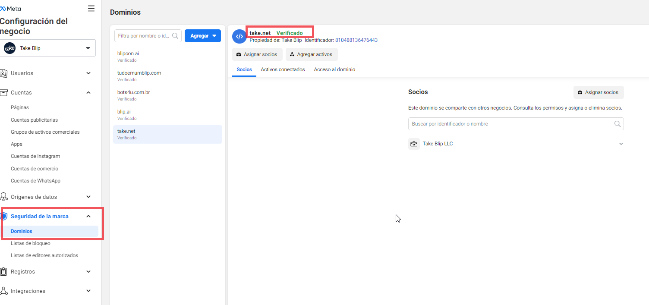649x305 pixels.
Task: Open Cuentas de WhatsApp
Action: (x=35, y=181)
